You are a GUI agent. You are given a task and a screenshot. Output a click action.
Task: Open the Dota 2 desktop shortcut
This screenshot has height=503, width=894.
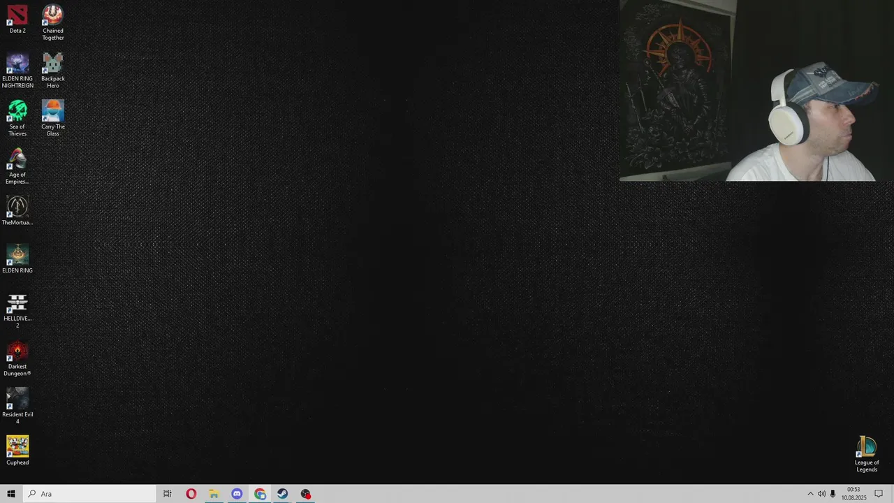[x=17, y=19]
